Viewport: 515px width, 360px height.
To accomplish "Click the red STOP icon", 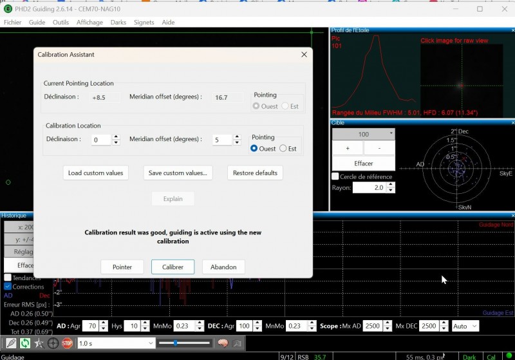I will (67, 343).
